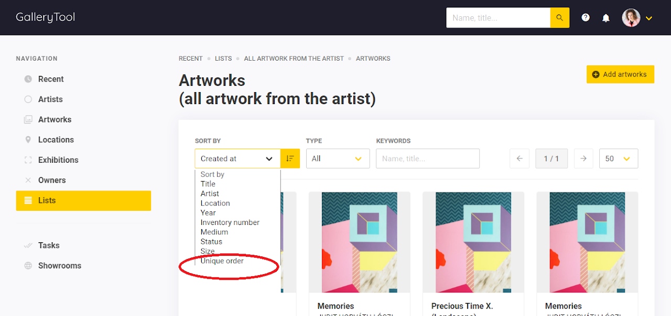Open the Type dropdown showing All
This screenshot has width=671, height=316.
(338, 159)
